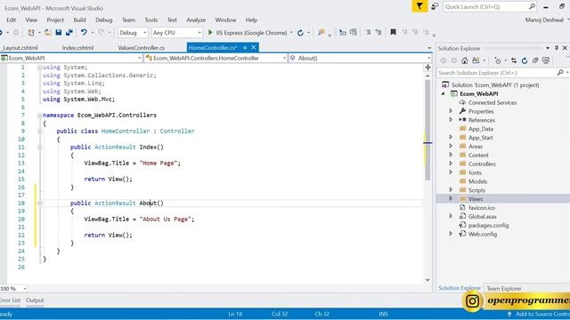Click the Manoj Deshwal account name
The image size is (570, 320).
point(544,20)
